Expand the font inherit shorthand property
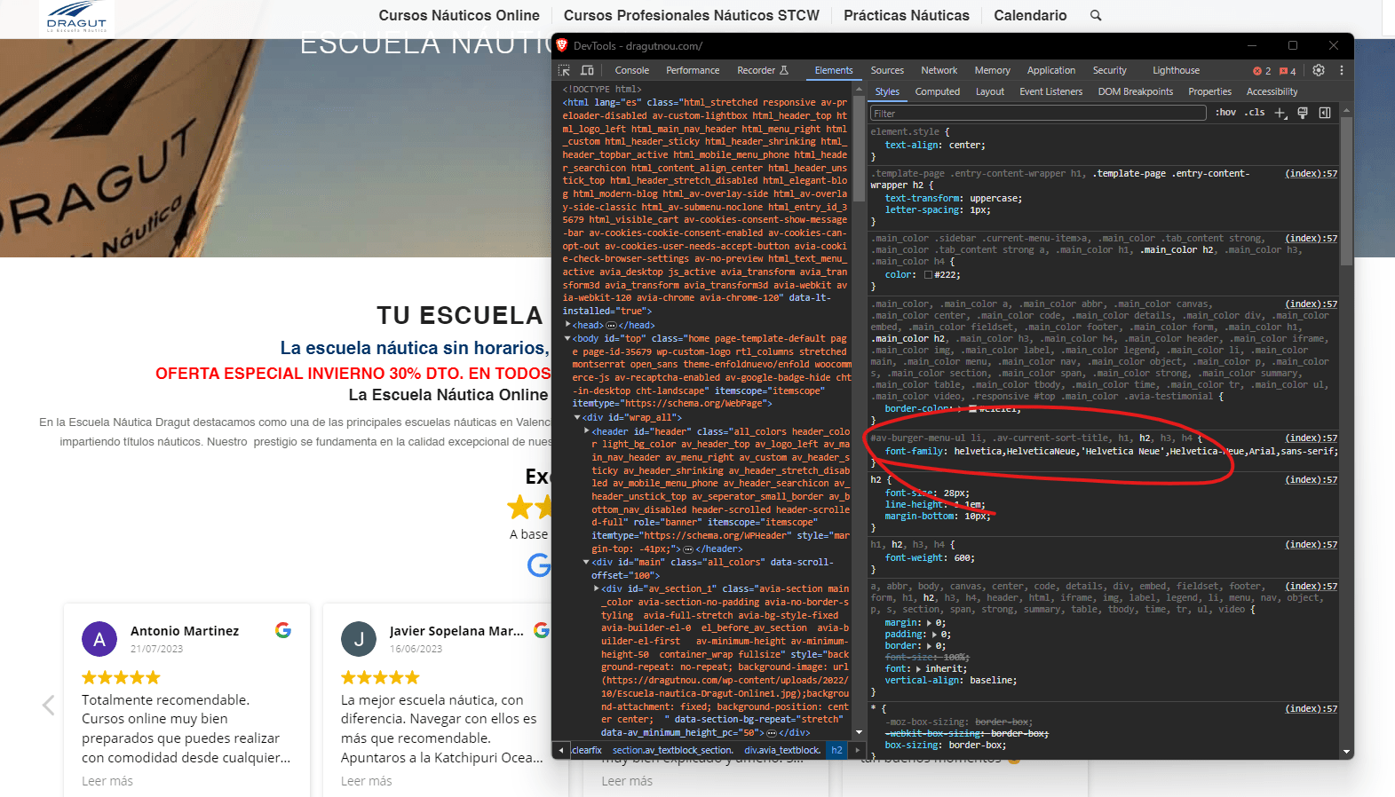Viewport: 1395px width, 797px height. pyautogui.click(x=918, y=669)
